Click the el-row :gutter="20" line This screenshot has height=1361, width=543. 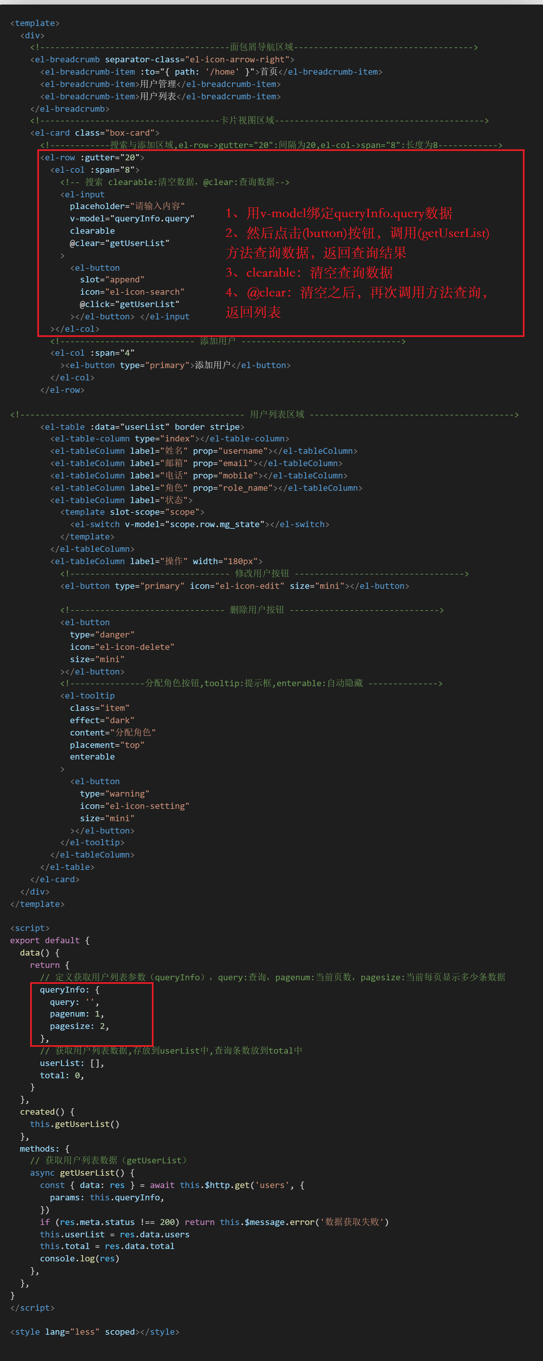point(93,157)
